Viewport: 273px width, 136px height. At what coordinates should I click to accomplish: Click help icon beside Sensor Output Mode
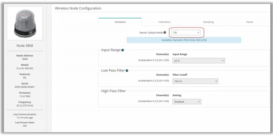(165, 33)
